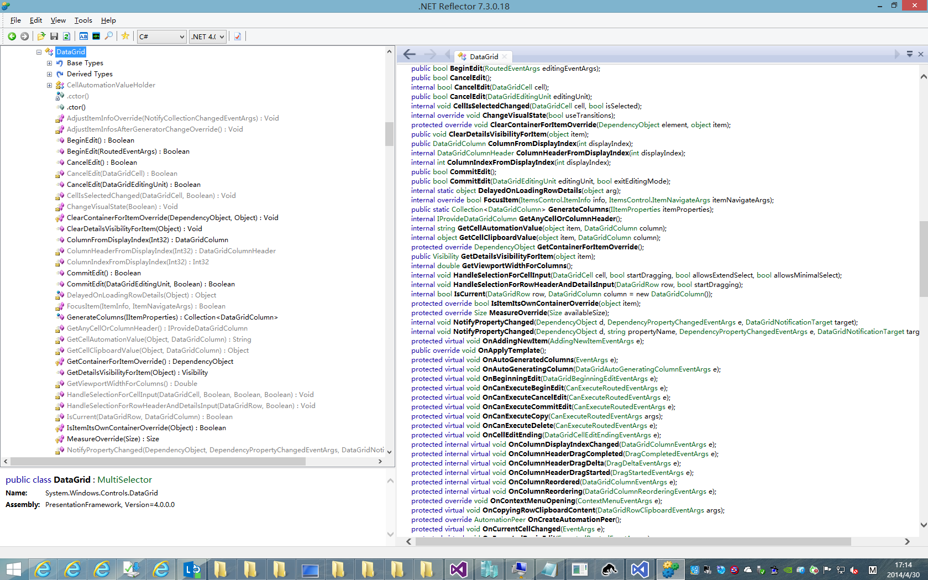Click the Derived Types node icon
This screenshot has height=580, width=928.
(x=60, y=74)
